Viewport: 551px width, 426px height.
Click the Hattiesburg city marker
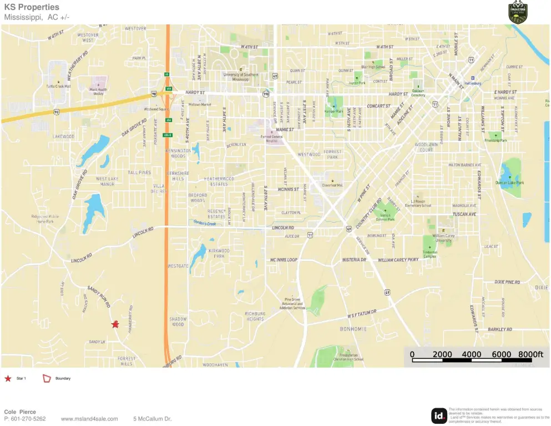473,78
